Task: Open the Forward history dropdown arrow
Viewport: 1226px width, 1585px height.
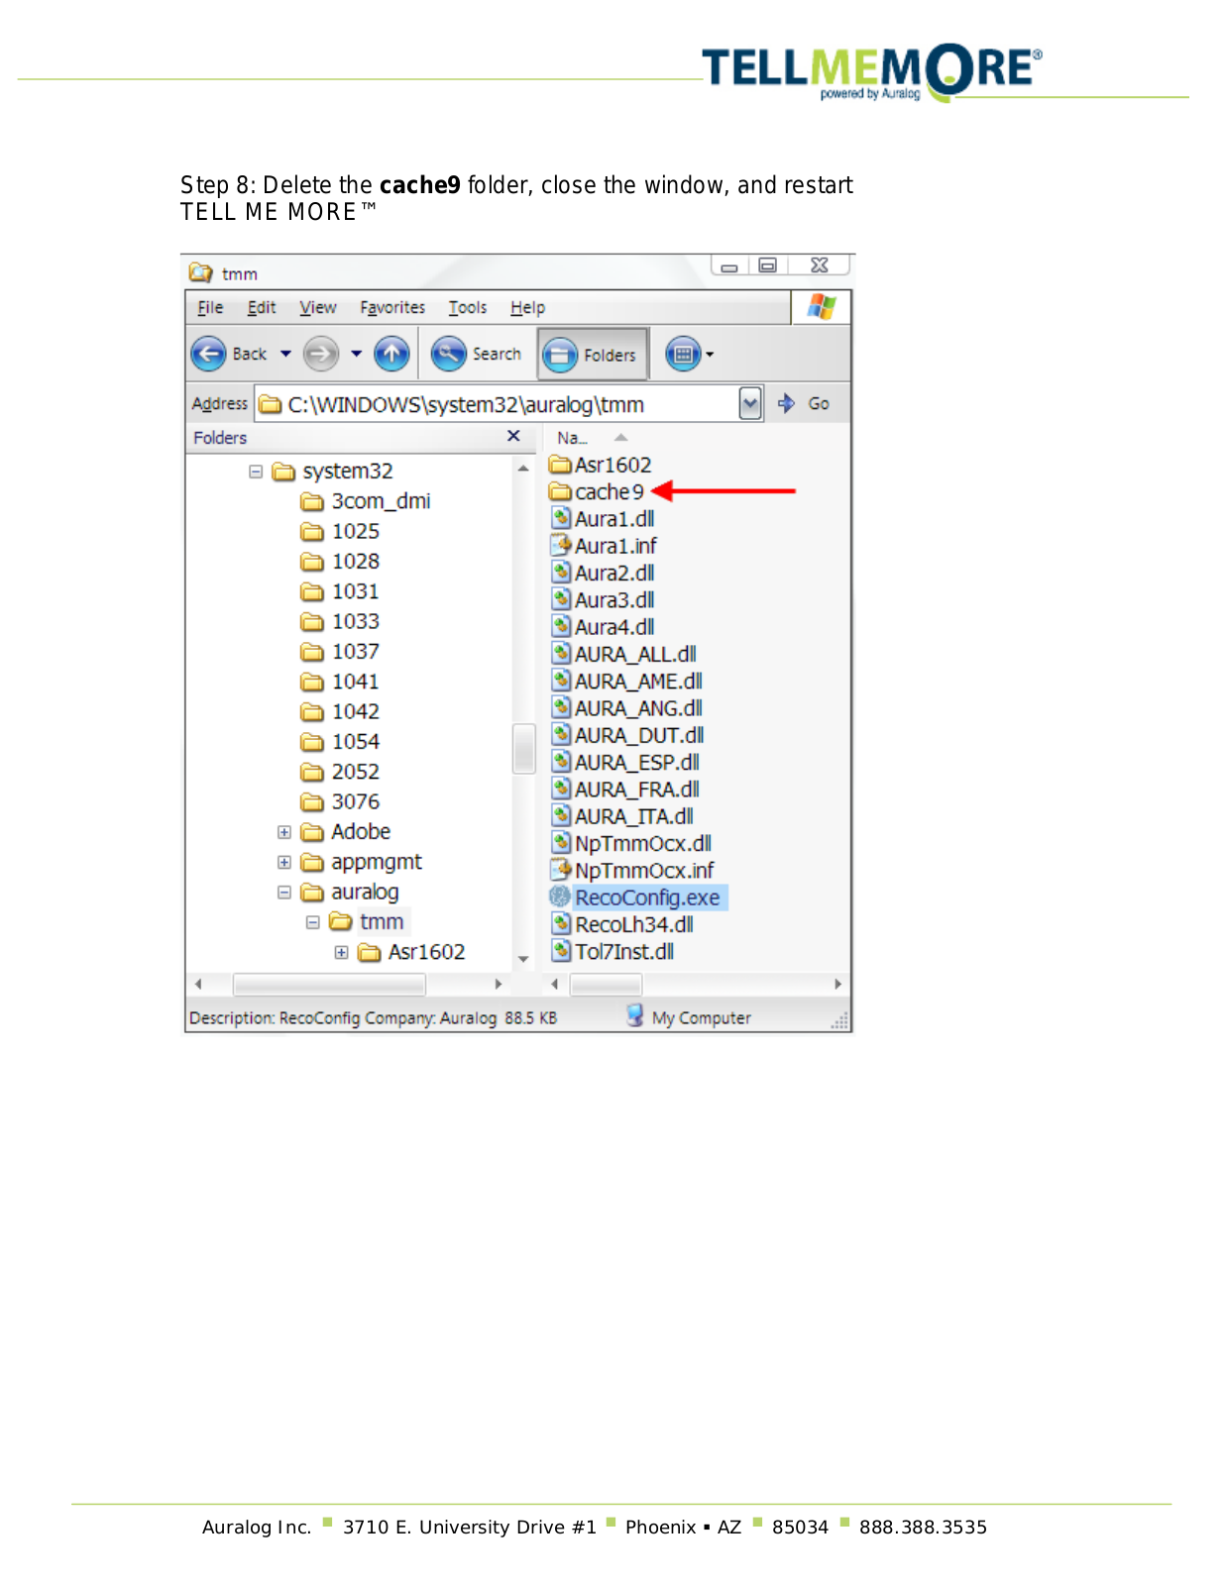Action: point(356,354)
